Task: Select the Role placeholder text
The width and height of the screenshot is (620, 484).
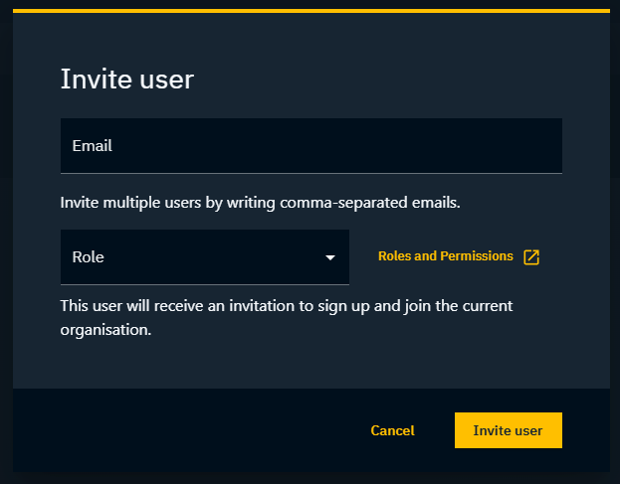Action: 89,256
